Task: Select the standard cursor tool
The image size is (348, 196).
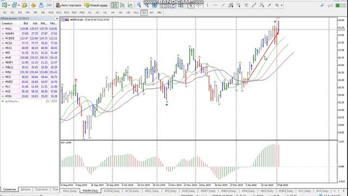Action: pos(191,5)
